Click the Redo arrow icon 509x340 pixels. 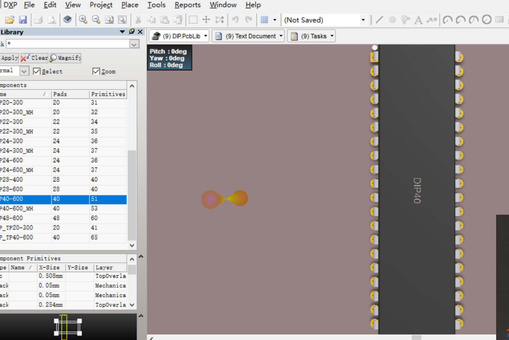tap(248, 20)
